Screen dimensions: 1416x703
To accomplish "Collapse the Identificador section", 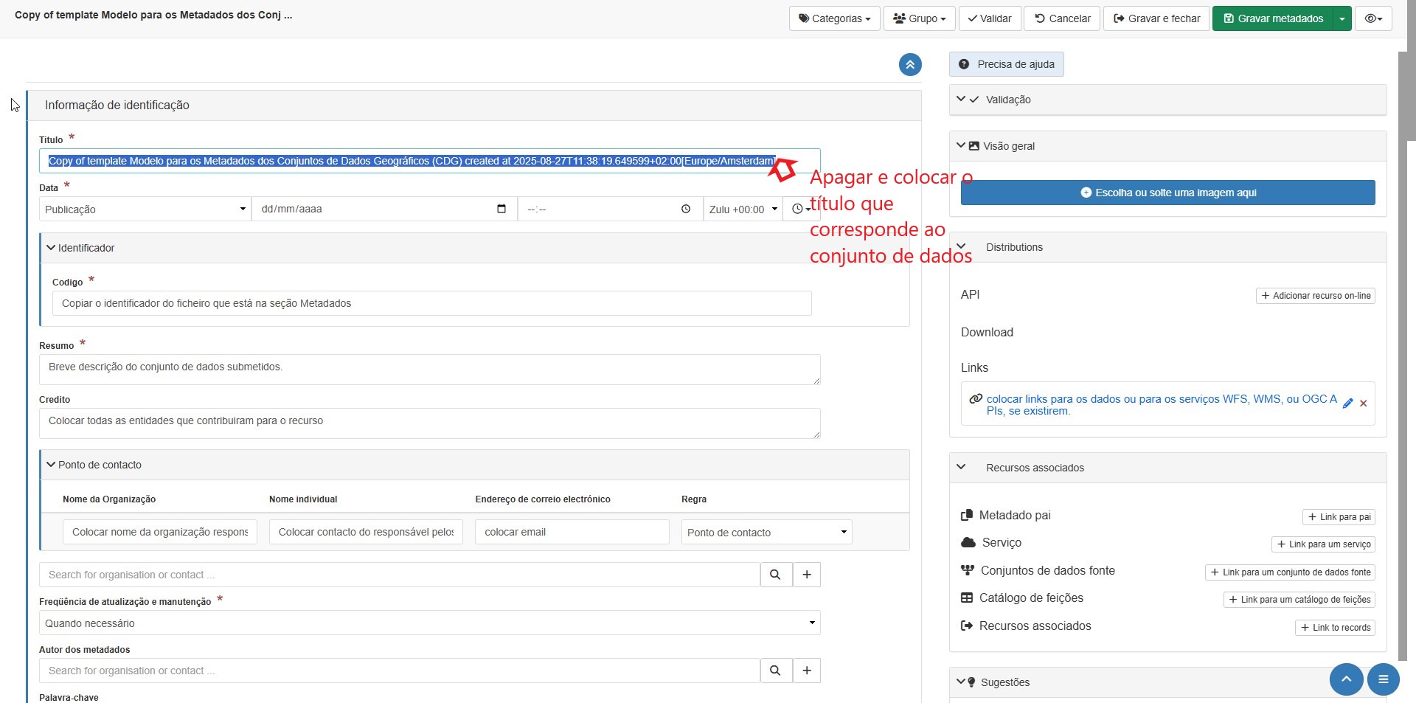I will pyautogui.click(x=51, y=248).
